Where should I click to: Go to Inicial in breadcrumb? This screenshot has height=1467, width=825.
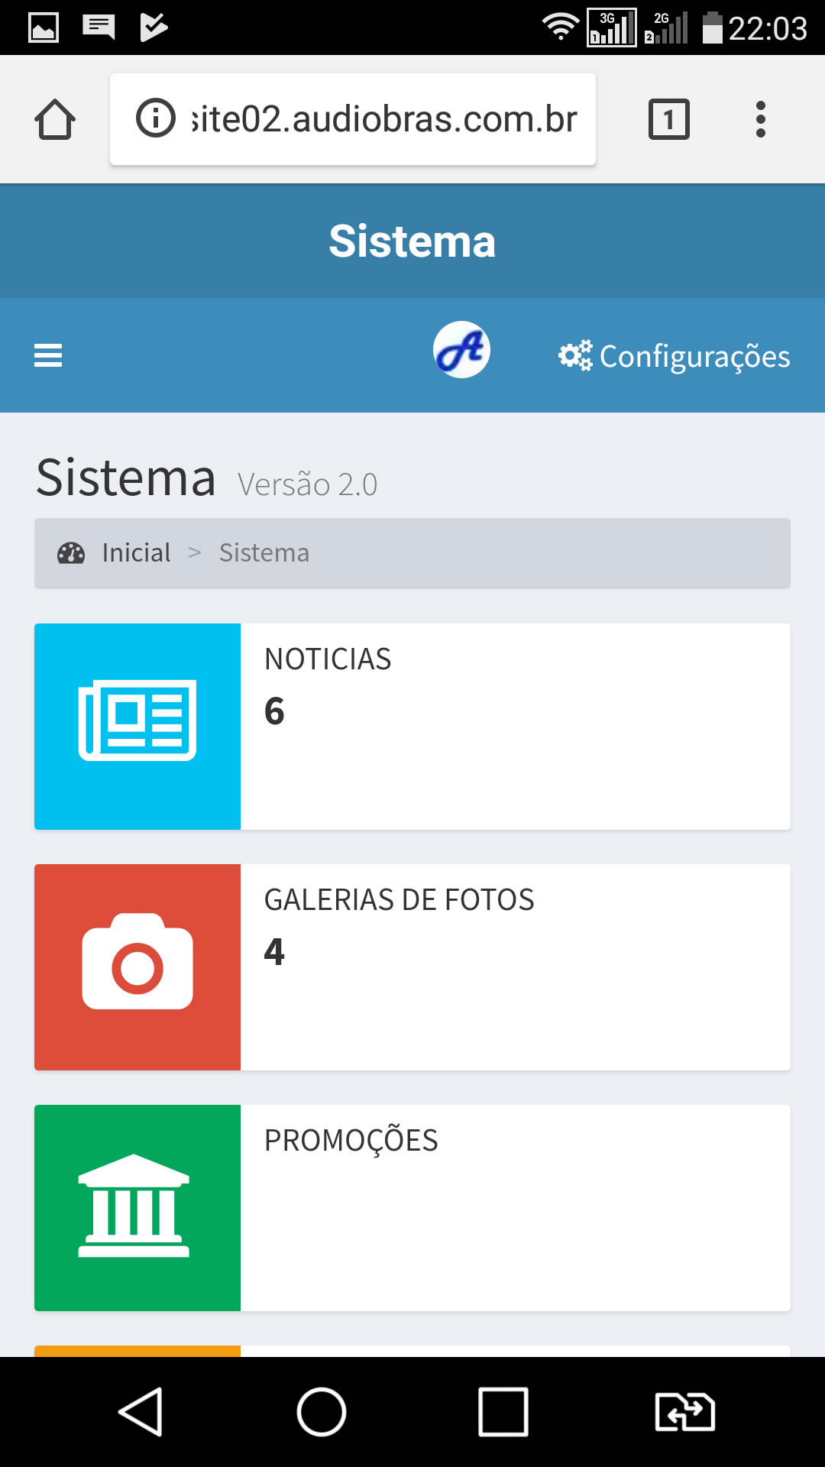(x=137, y=552)
